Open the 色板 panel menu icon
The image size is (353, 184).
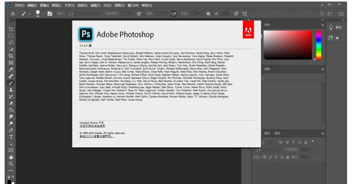tap(323, 25)
